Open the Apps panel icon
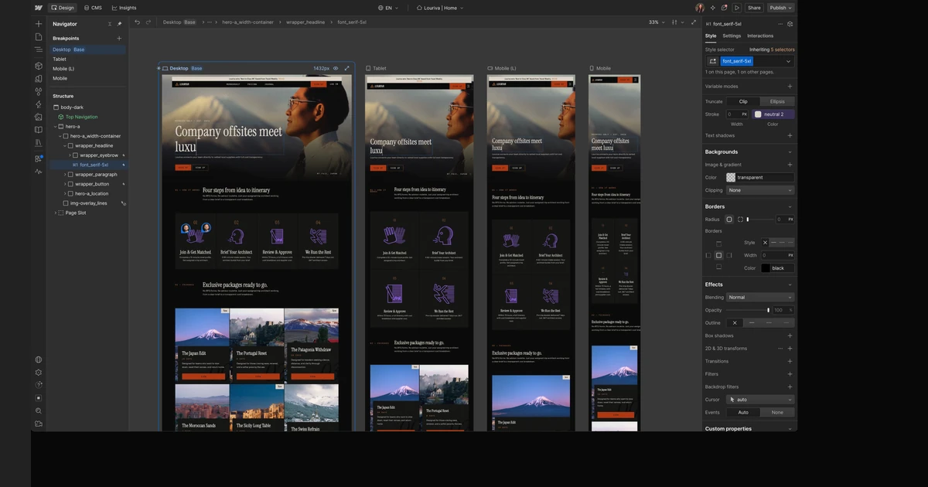 39,158
